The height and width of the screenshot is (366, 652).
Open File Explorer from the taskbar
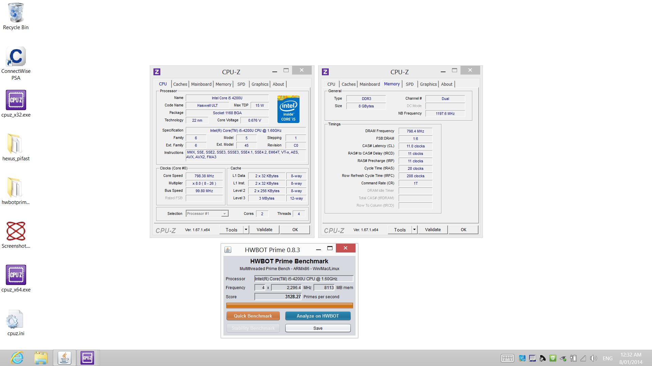[41, 358]
